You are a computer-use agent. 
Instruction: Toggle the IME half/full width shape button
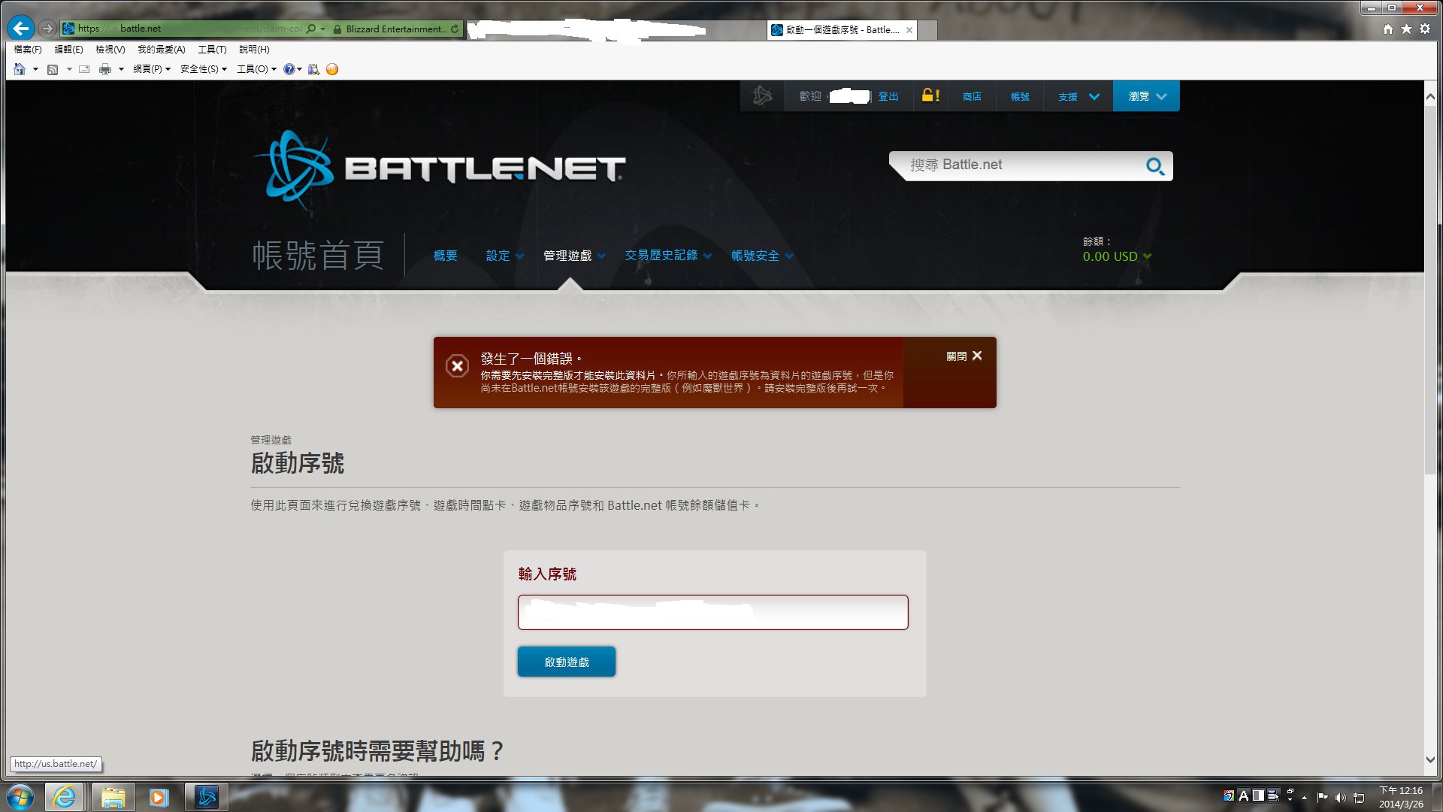tap(1258, 795)
